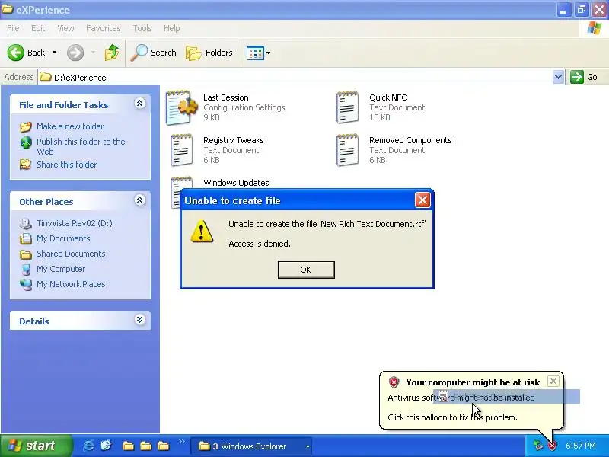Click Make a new folder link
The image size is (609, 457).
point(70,126)
